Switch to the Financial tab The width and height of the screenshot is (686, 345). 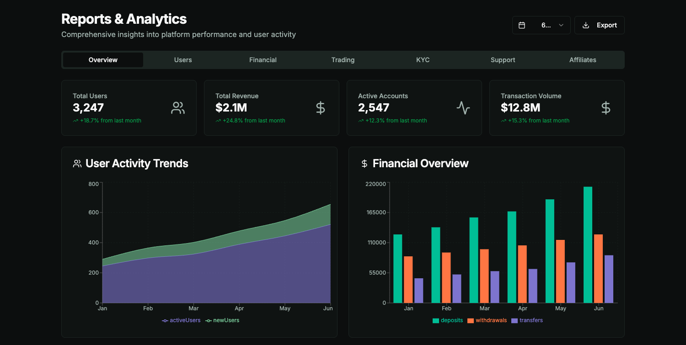pyautogui.click(x=263, y=60)
